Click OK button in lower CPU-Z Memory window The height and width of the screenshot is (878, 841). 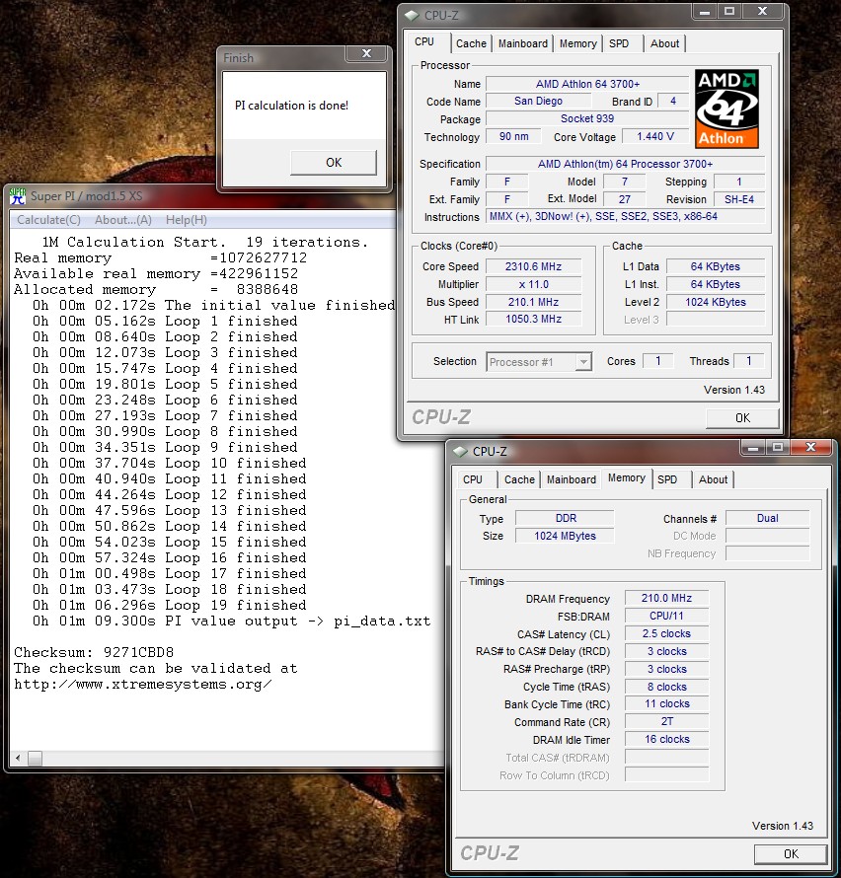[791, 854]
